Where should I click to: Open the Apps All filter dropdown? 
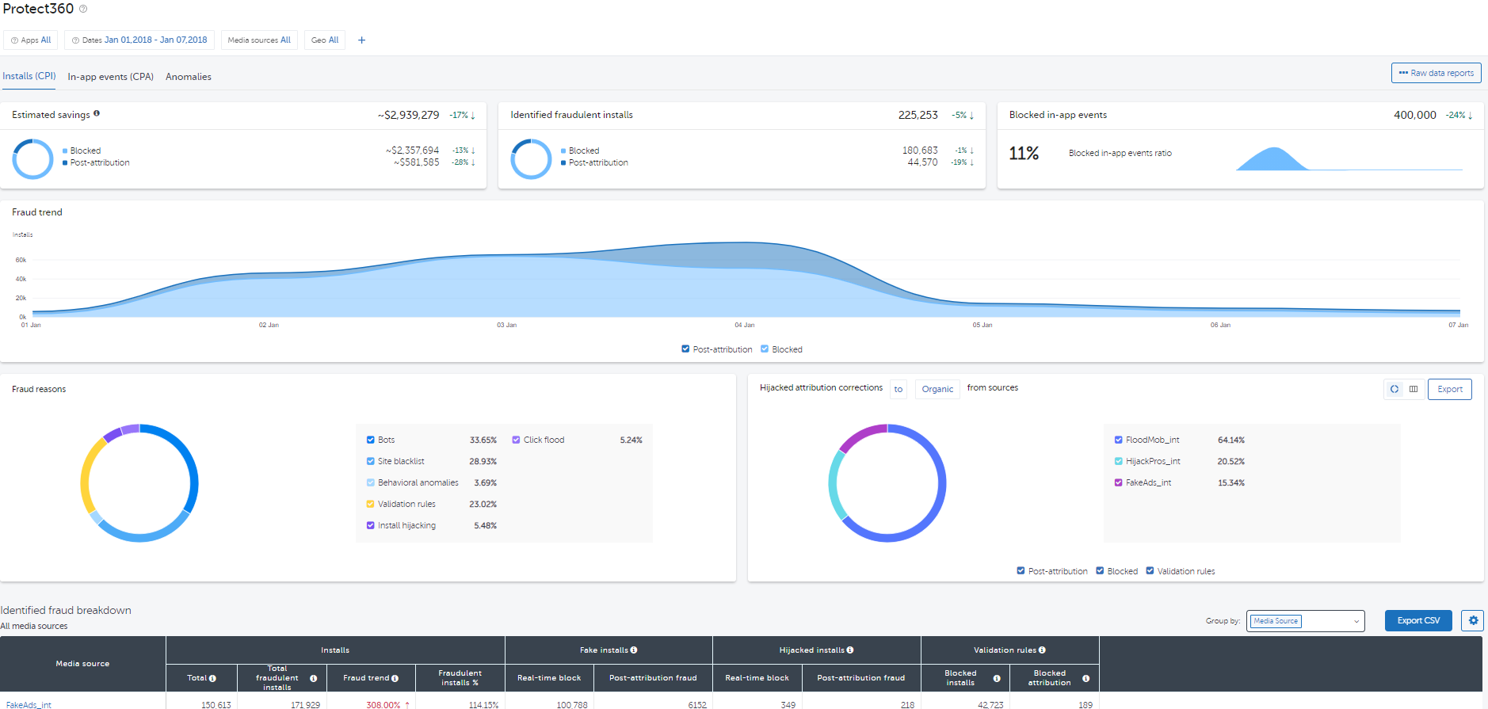tap(31, 40)
